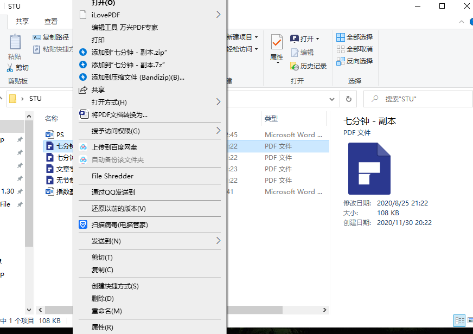The height and width of the screenshot is (334, 473).
Task: Click Select all (全部选择) in ribbon
Action: click(355, 37)
